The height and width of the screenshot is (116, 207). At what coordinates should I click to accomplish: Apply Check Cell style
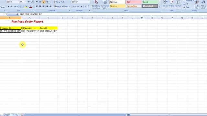[150, 6]
